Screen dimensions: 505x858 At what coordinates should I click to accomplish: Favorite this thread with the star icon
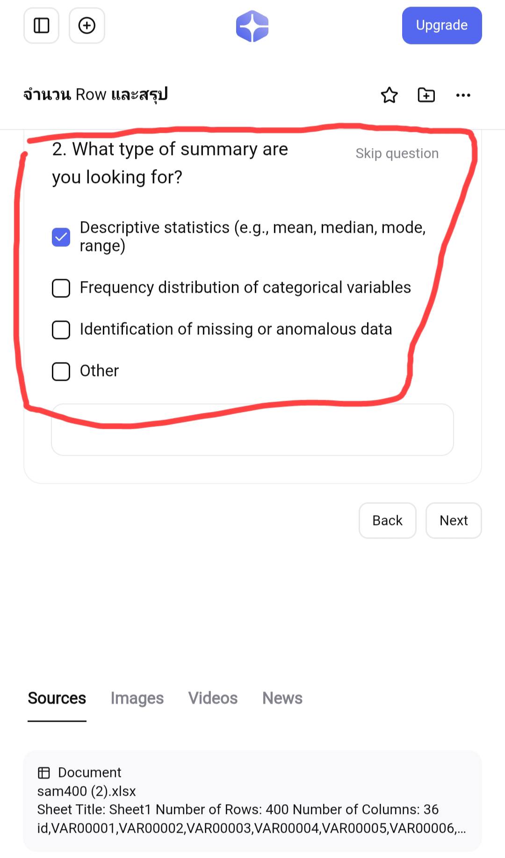389,95
